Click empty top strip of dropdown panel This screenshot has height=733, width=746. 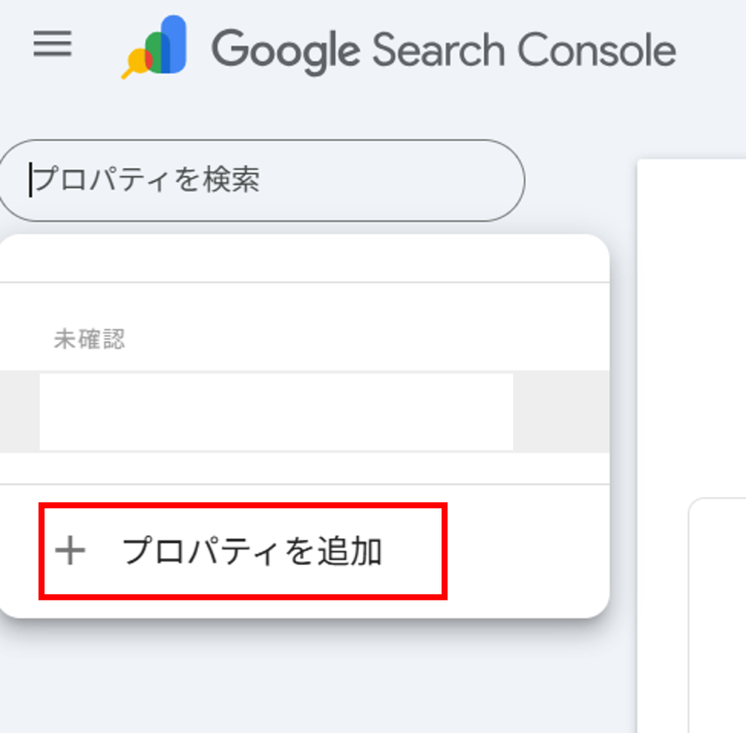[x=305, y=258]
